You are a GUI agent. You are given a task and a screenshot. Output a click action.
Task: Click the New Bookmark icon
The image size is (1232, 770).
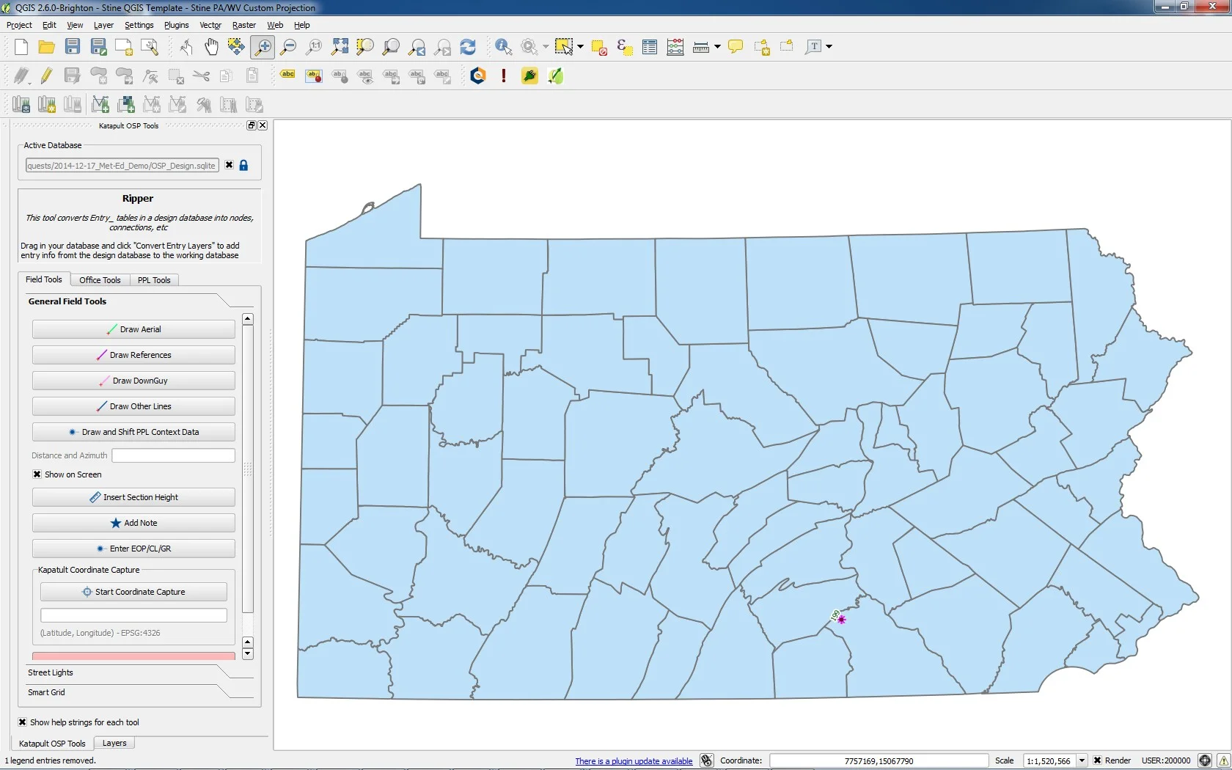762,47
